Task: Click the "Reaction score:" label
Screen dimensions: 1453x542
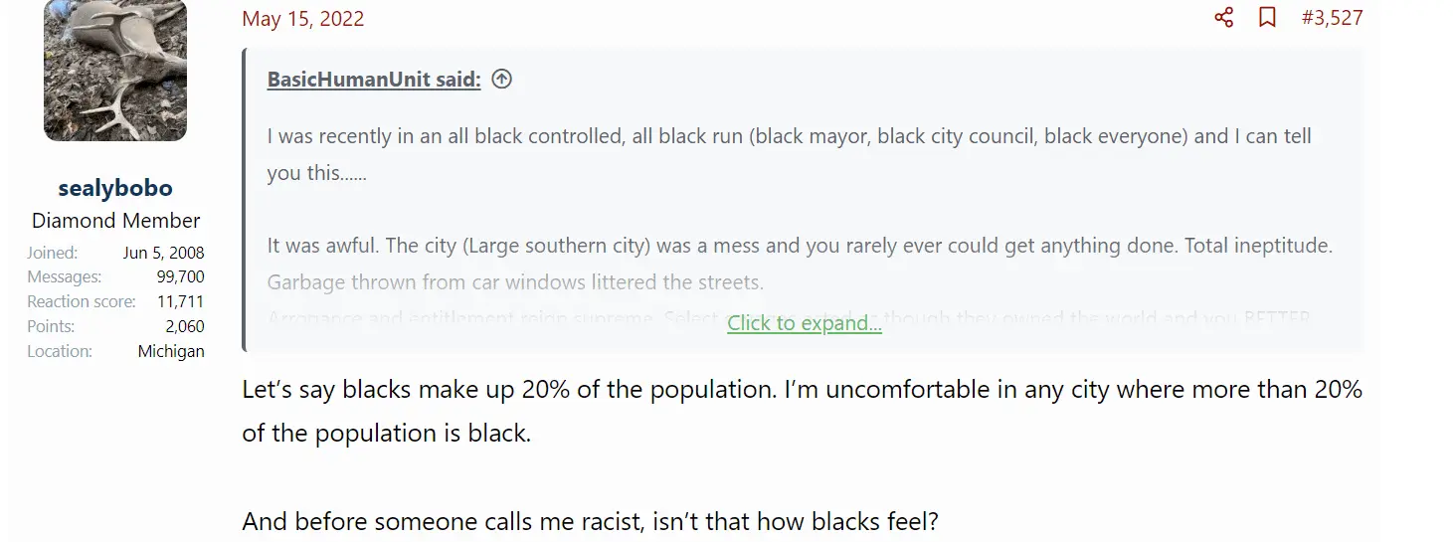Action: point(82,301)
